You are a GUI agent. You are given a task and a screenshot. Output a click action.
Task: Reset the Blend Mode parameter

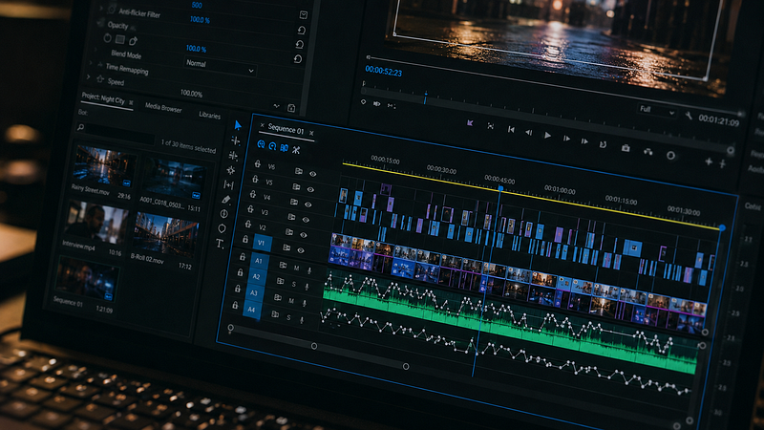298,59
